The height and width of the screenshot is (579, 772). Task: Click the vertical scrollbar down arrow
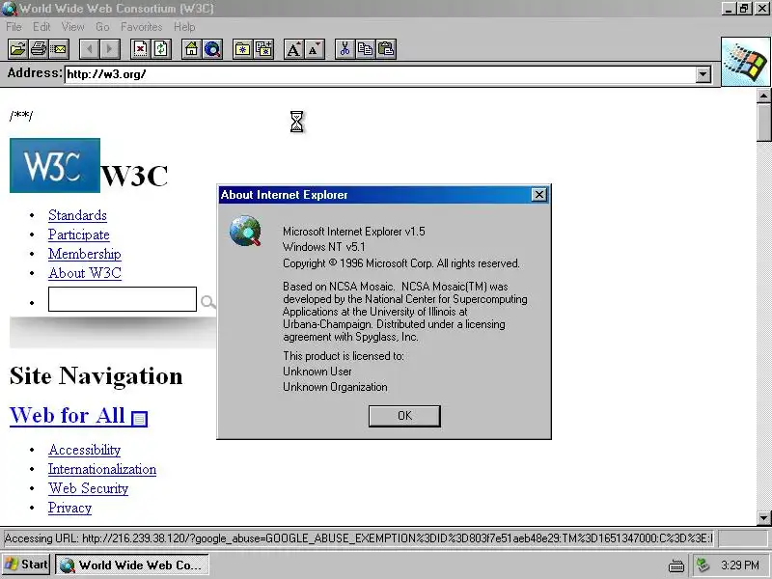(x=764, y=517)
